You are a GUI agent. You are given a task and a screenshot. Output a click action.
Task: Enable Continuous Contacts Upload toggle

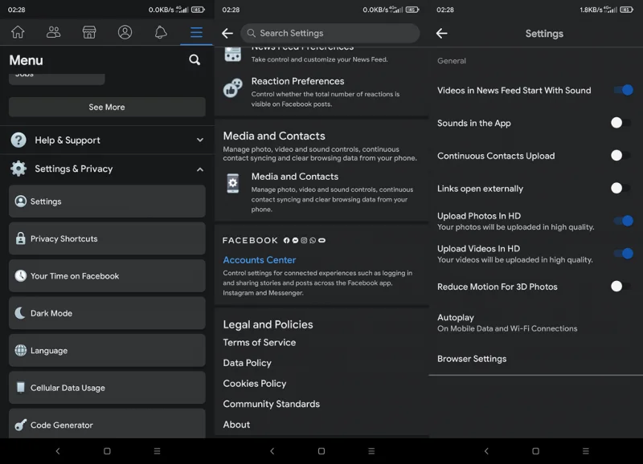click(620, 155)
